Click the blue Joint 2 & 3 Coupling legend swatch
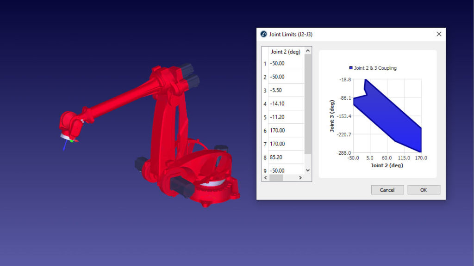 (x=351, y=68)
